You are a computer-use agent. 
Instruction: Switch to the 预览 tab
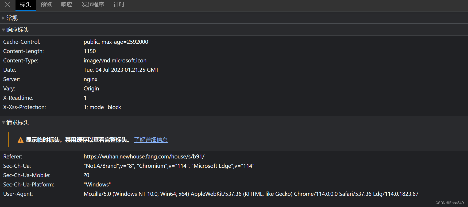(x=46, y=5)
